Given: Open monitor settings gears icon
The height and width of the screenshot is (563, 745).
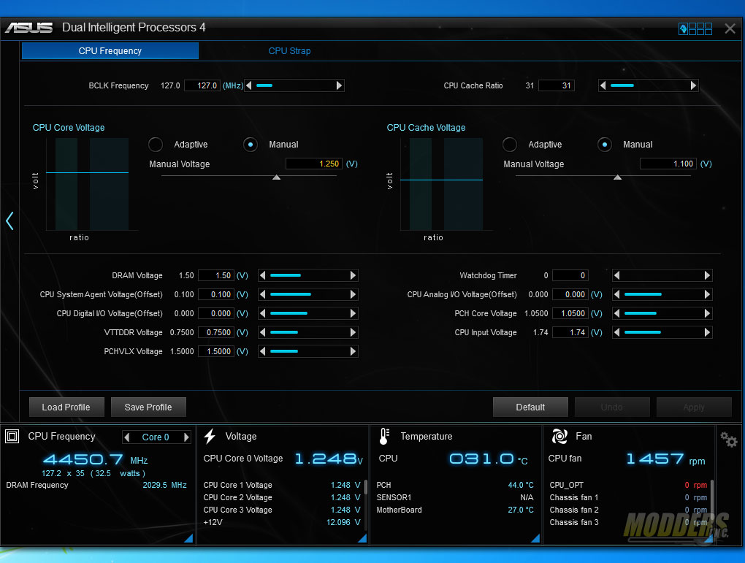Looking at the screenshot, I should (x=729, y=440).
